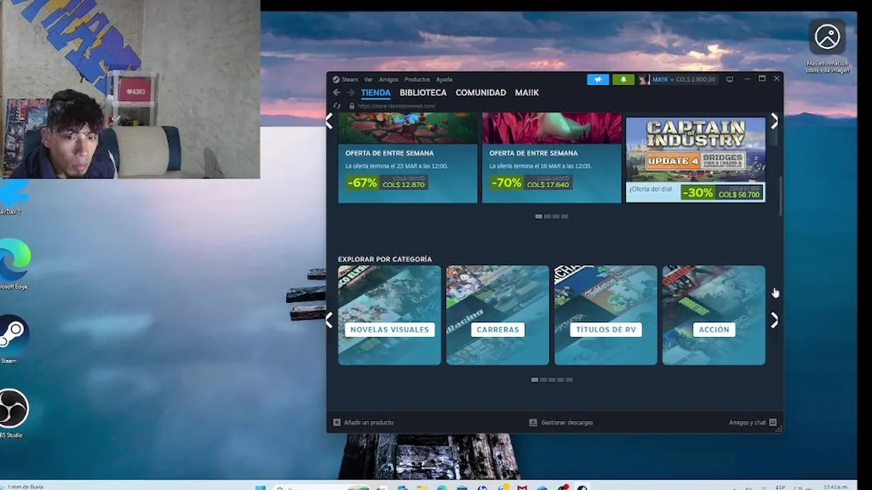Open the Ver menu

369,80
